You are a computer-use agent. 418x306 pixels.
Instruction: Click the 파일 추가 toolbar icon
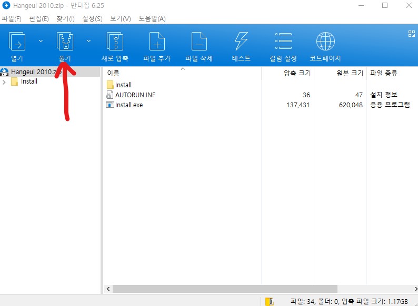[x=157, y=42]
